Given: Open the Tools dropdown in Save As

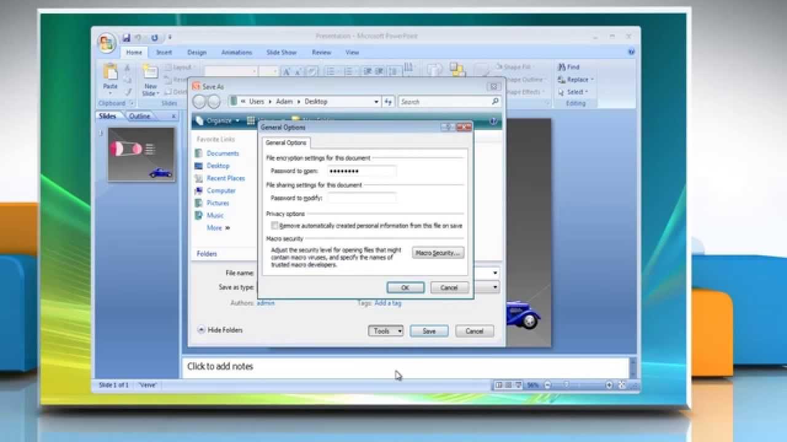Looking at the screenshot, I should [x=386, y=331].
